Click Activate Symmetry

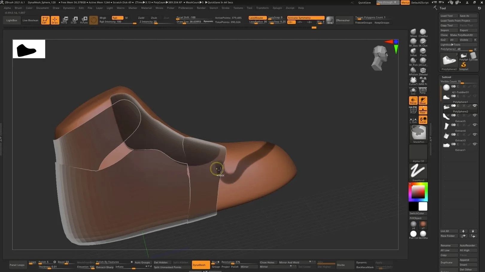click(x=305, y=18)
